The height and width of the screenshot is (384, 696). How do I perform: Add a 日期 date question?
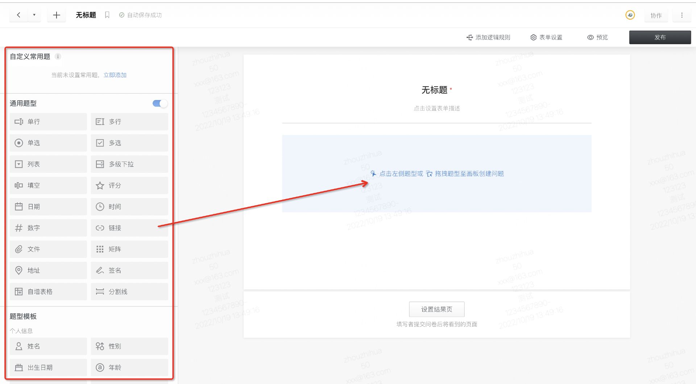click(x=48, y=207)
